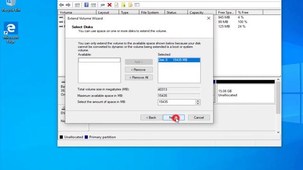Click the 4 % free cell
Image resolution: width=303 pixels, height=170 pixels.
[x=241, y=17]
